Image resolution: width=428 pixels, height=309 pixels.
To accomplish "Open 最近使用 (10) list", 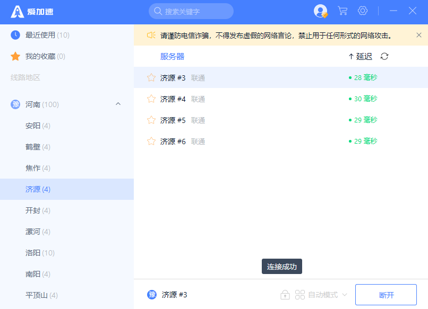I will click(67, 35).
